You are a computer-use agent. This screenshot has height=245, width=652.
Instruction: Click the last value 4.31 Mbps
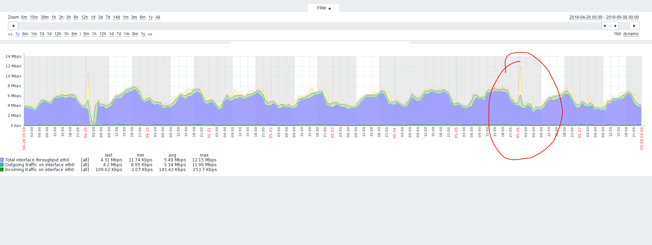[111, 160]
